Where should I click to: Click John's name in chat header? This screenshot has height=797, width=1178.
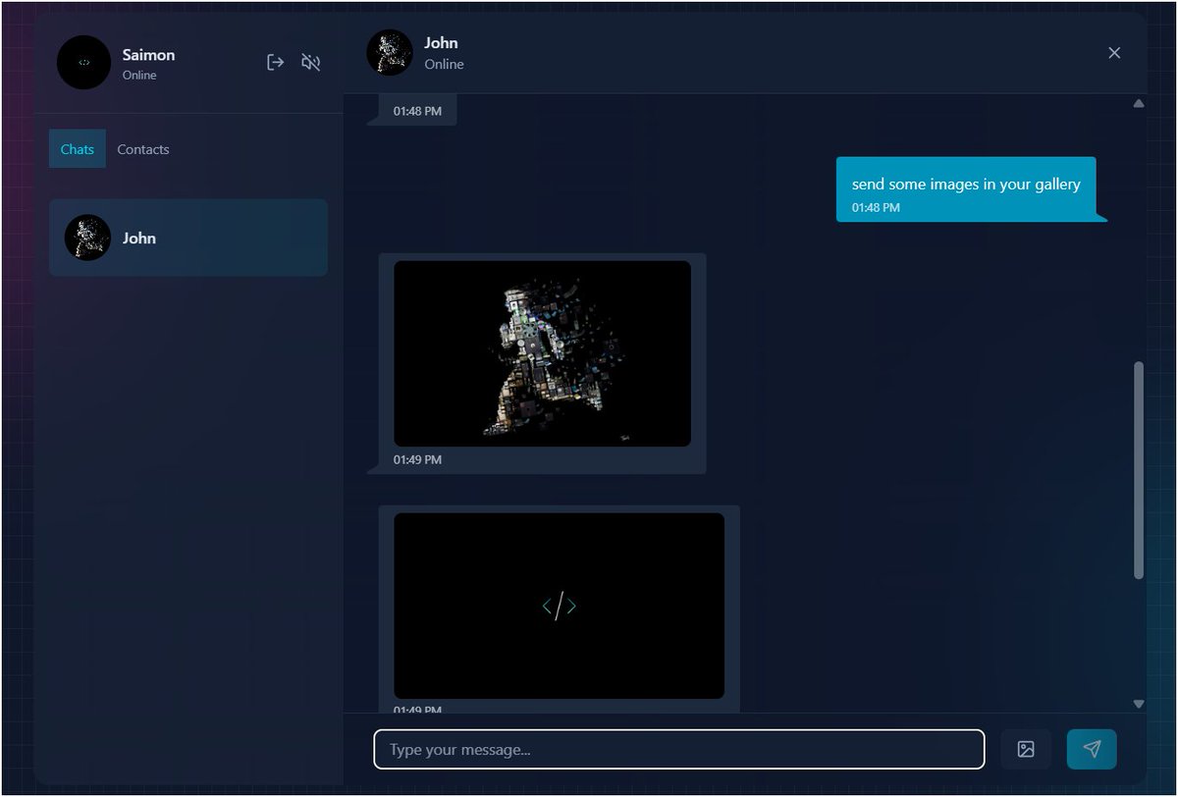coord(441,43)
